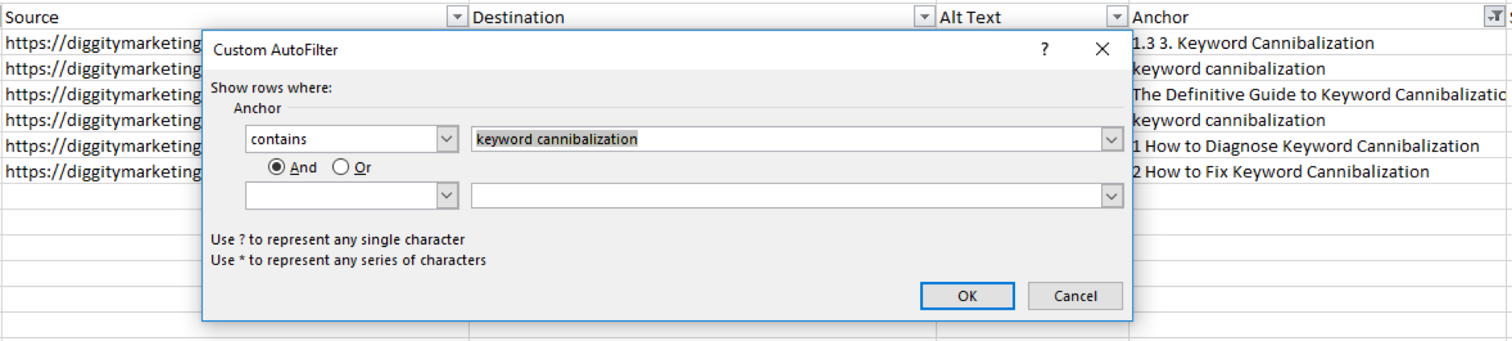The width and height of the screenshot is (1512, 341).
Task: Select the 'The Definitive Guide to Keyword Cannibalization' cell
Action: click(x=1317, y=95)
